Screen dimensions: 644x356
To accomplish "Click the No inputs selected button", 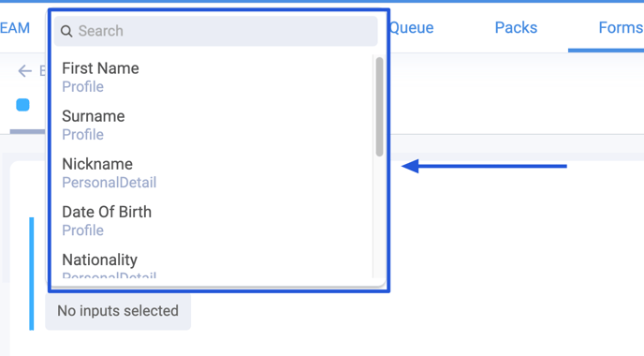I will click(118, 311).
